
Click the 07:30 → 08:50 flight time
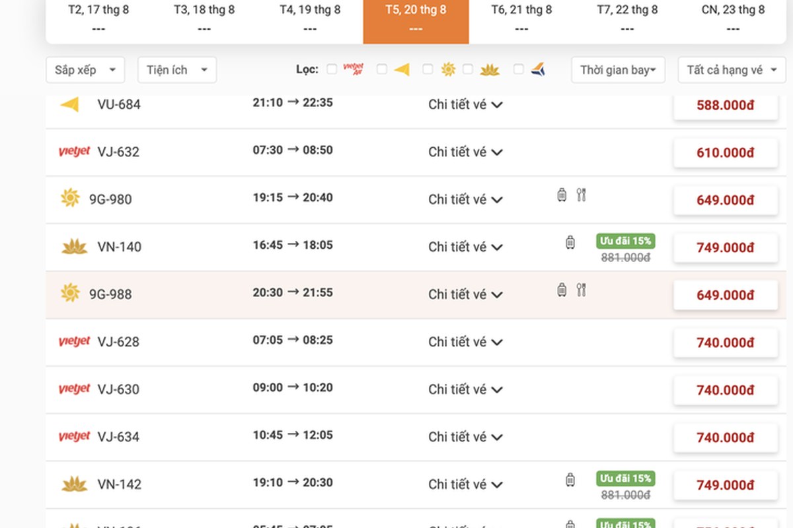[293, 150]
